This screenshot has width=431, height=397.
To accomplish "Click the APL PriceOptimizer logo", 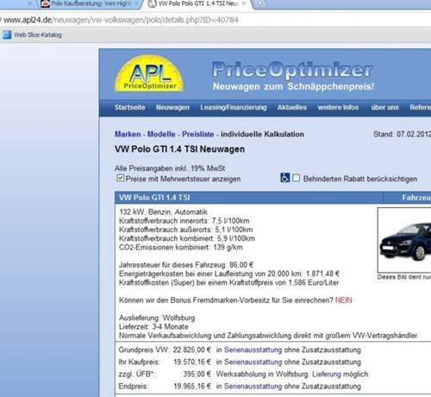I will coord(149,73).
